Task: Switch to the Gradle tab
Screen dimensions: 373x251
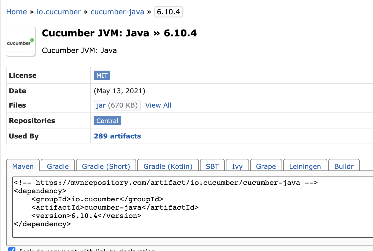Action: coord(58,166)
